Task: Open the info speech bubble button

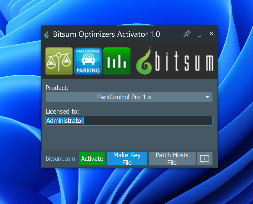Action: point(205,159)
